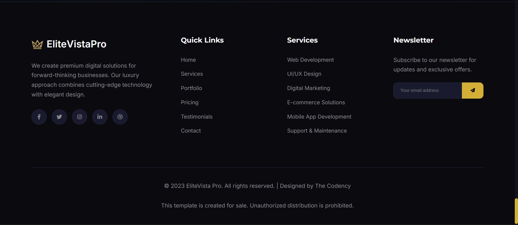Viewport: 518px width, 225px height.
Task: Navigate to the Portfolio link
Action: tap(191, 88)
